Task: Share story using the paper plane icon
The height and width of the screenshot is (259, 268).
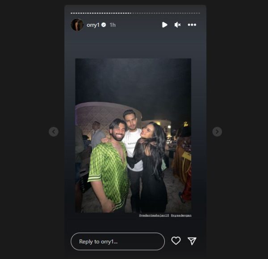Action: pyautogui.click(x=192, y=241)
